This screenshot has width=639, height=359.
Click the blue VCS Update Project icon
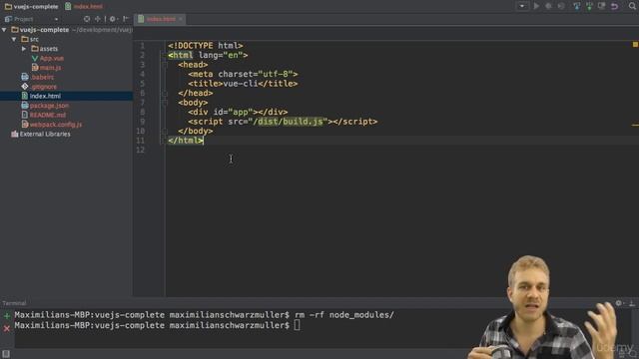[x=577, y=6]
